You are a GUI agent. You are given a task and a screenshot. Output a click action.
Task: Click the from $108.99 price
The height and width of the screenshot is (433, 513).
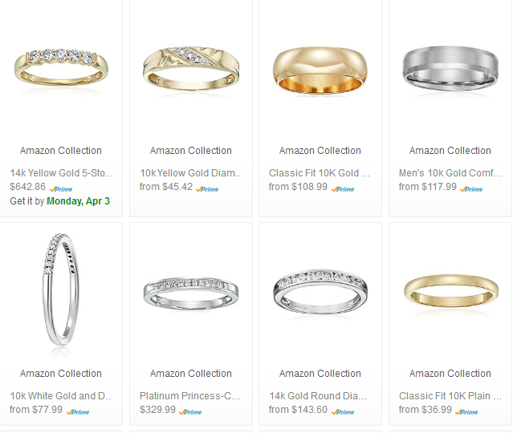point(298,187)
